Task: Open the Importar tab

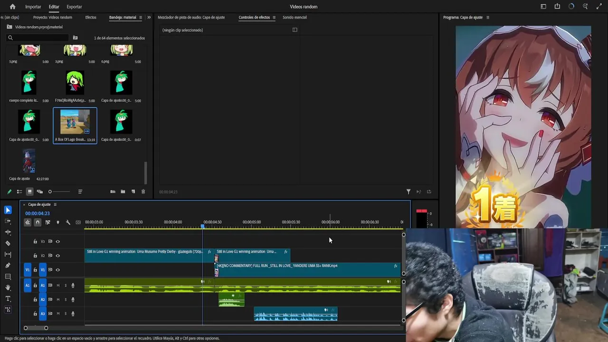Action: click(33, 7)
